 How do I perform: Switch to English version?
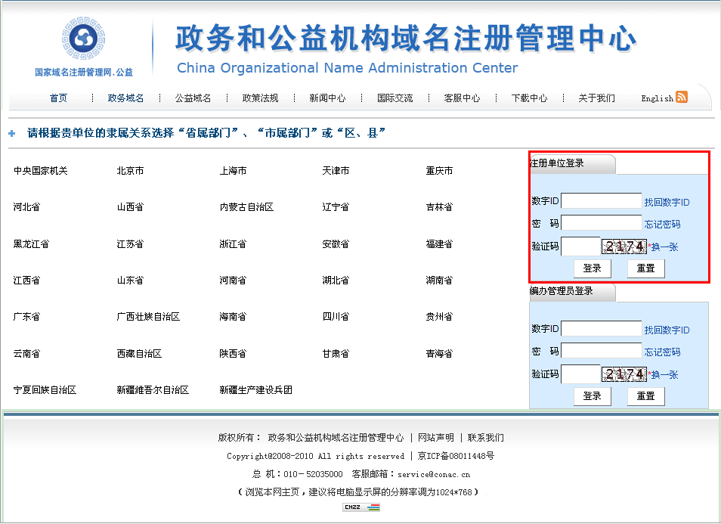pos(657,98)
